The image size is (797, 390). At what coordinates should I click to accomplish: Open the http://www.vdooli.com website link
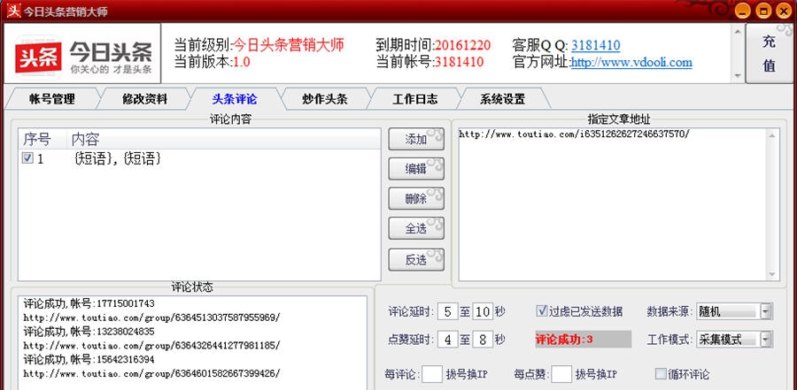[x=631, y=63]
